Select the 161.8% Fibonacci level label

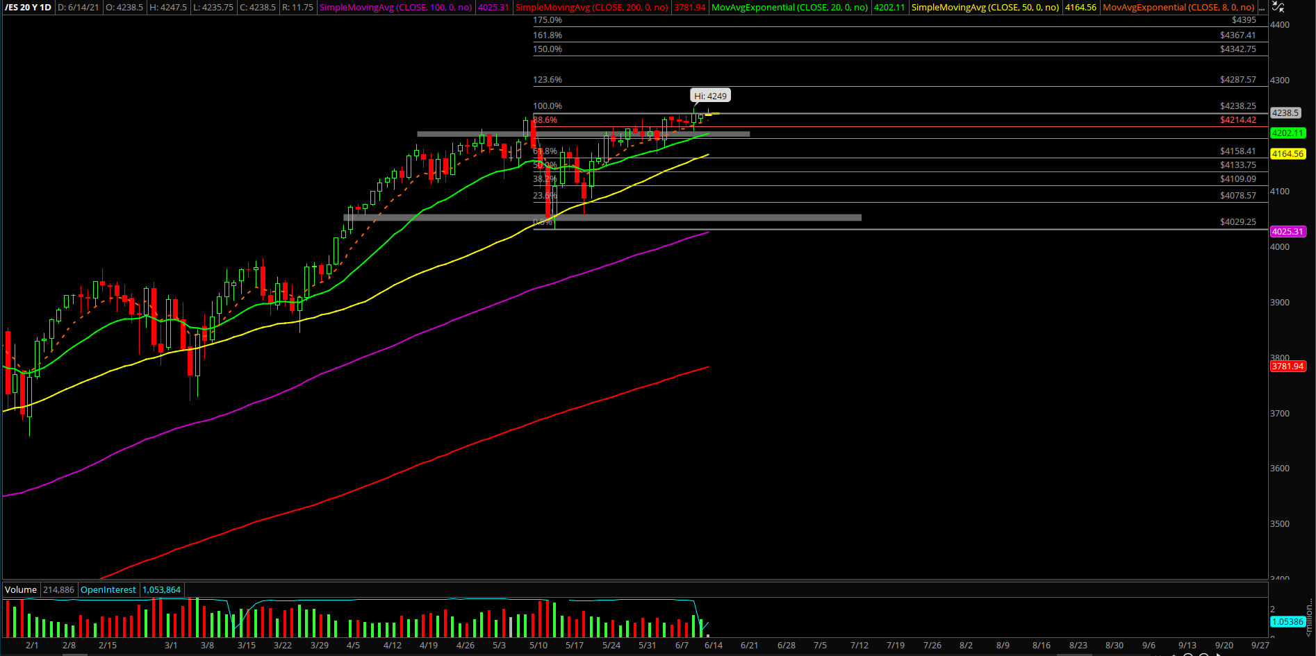(x=548, y=35)
